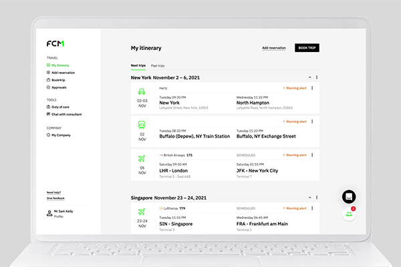
Task: Open My itinerary in sidebar
Action: [x=57, y=65]
